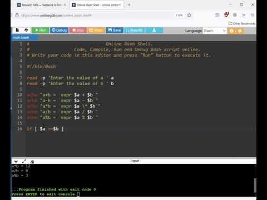Click the Beautify button in the toolbar

click(x=135, y=30)
